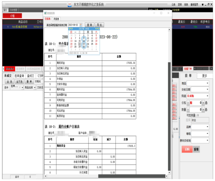Select day 16 in the calendar
The height and width of the screenshot is (181, 215).
(x=84, y=41)
